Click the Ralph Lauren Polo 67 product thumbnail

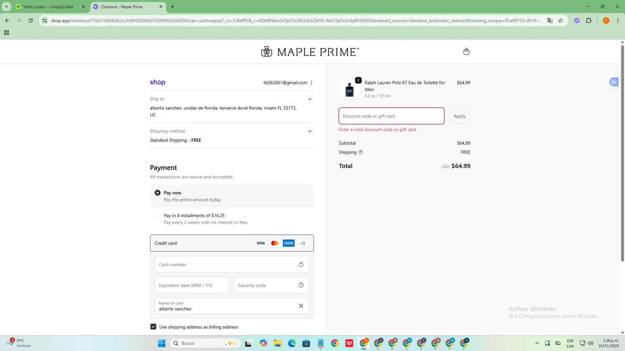coord(350,89)
